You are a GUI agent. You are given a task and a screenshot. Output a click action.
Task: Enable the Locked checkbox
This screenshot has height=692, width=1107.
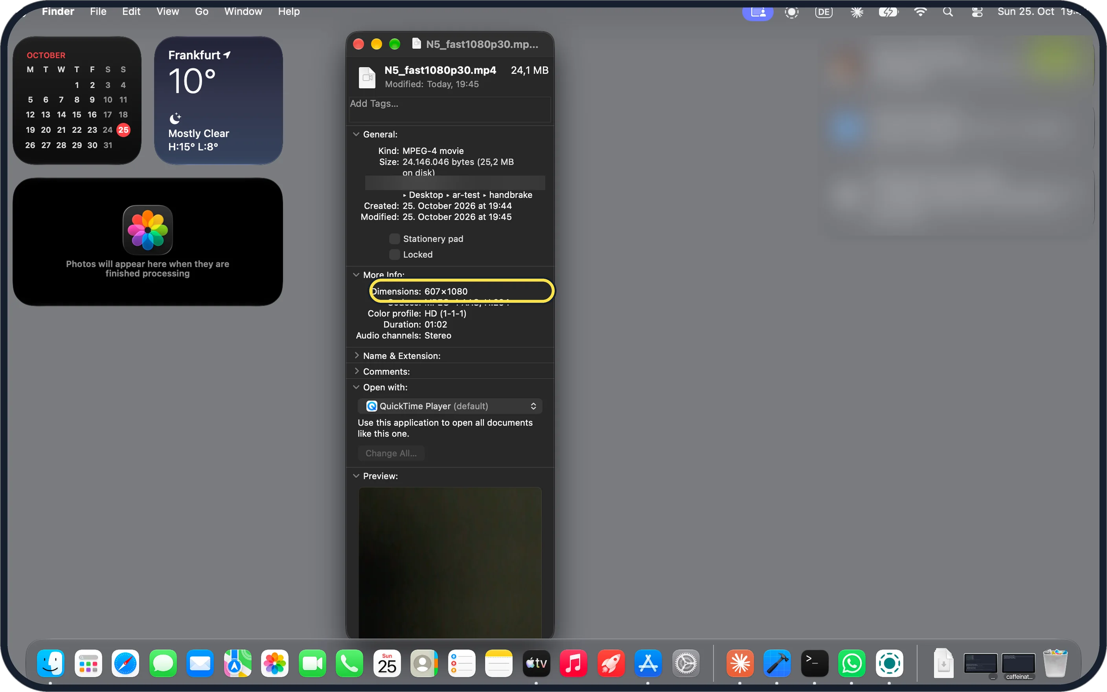coord(394,254)
